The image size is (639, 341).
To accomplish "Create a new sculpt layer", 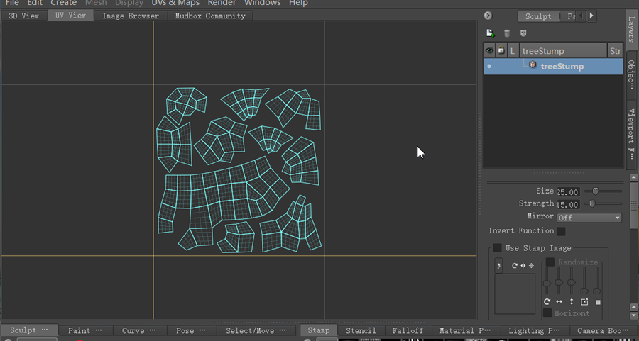I will click(490, 33).
